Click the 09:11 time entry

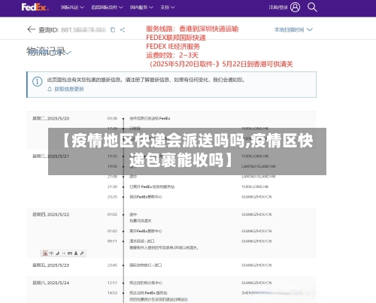112,241
